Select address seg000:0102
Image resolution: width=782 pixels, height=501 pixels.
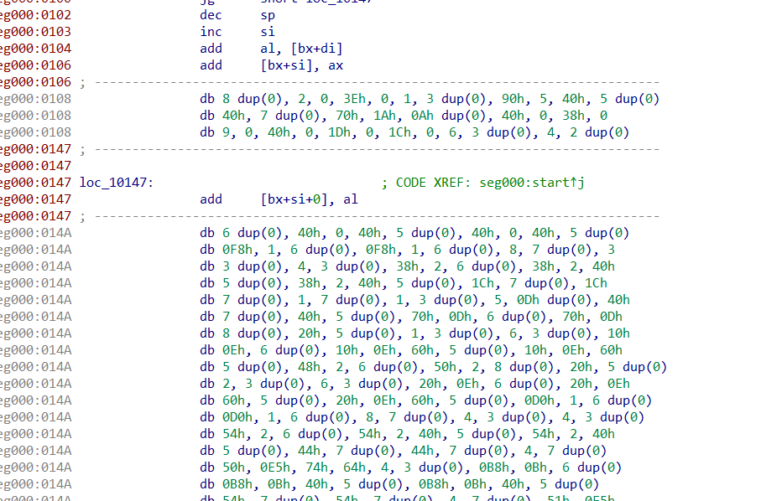[x=34, y=14]
